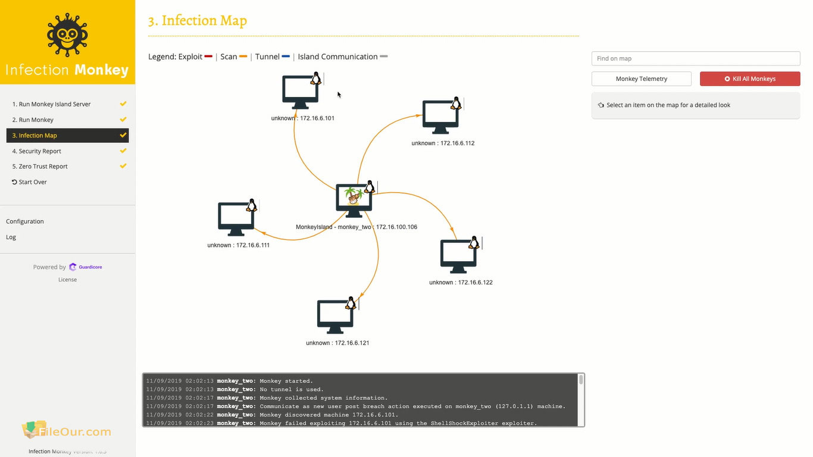Click the Linux penguin on node 172.16.6.122

click(474, 242)
